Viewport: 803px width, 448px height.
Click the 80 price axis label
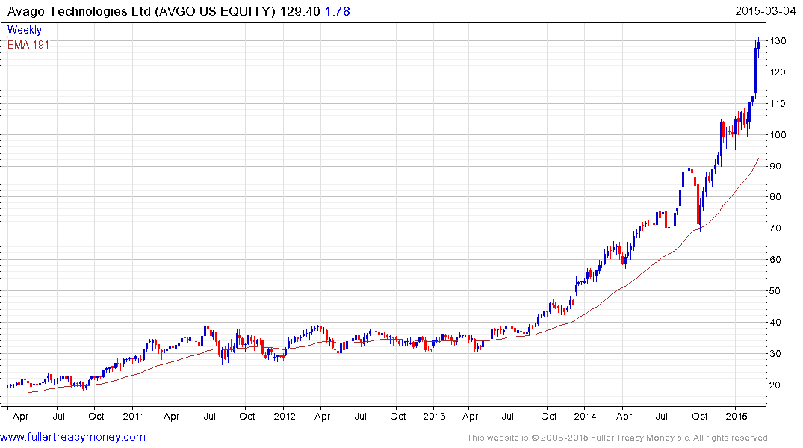[x=775, y=197]
